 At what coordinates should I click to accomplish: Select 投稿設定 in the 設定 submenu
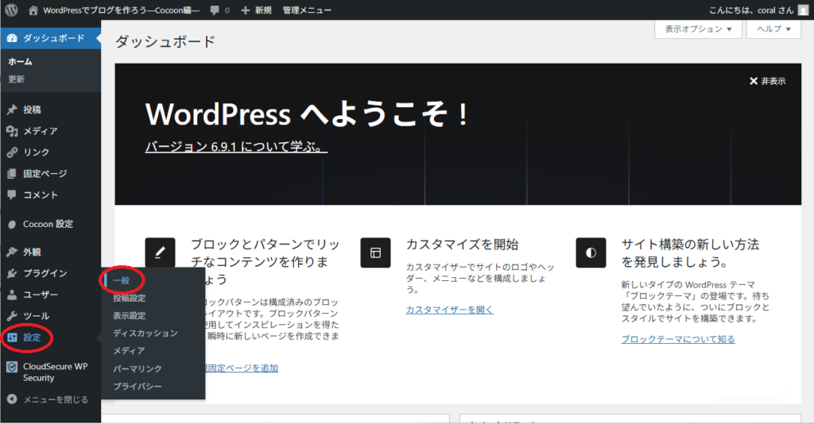130,298
